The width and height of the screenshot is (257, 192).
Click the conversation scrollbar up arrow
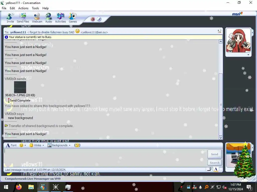(x=221, y=42)
